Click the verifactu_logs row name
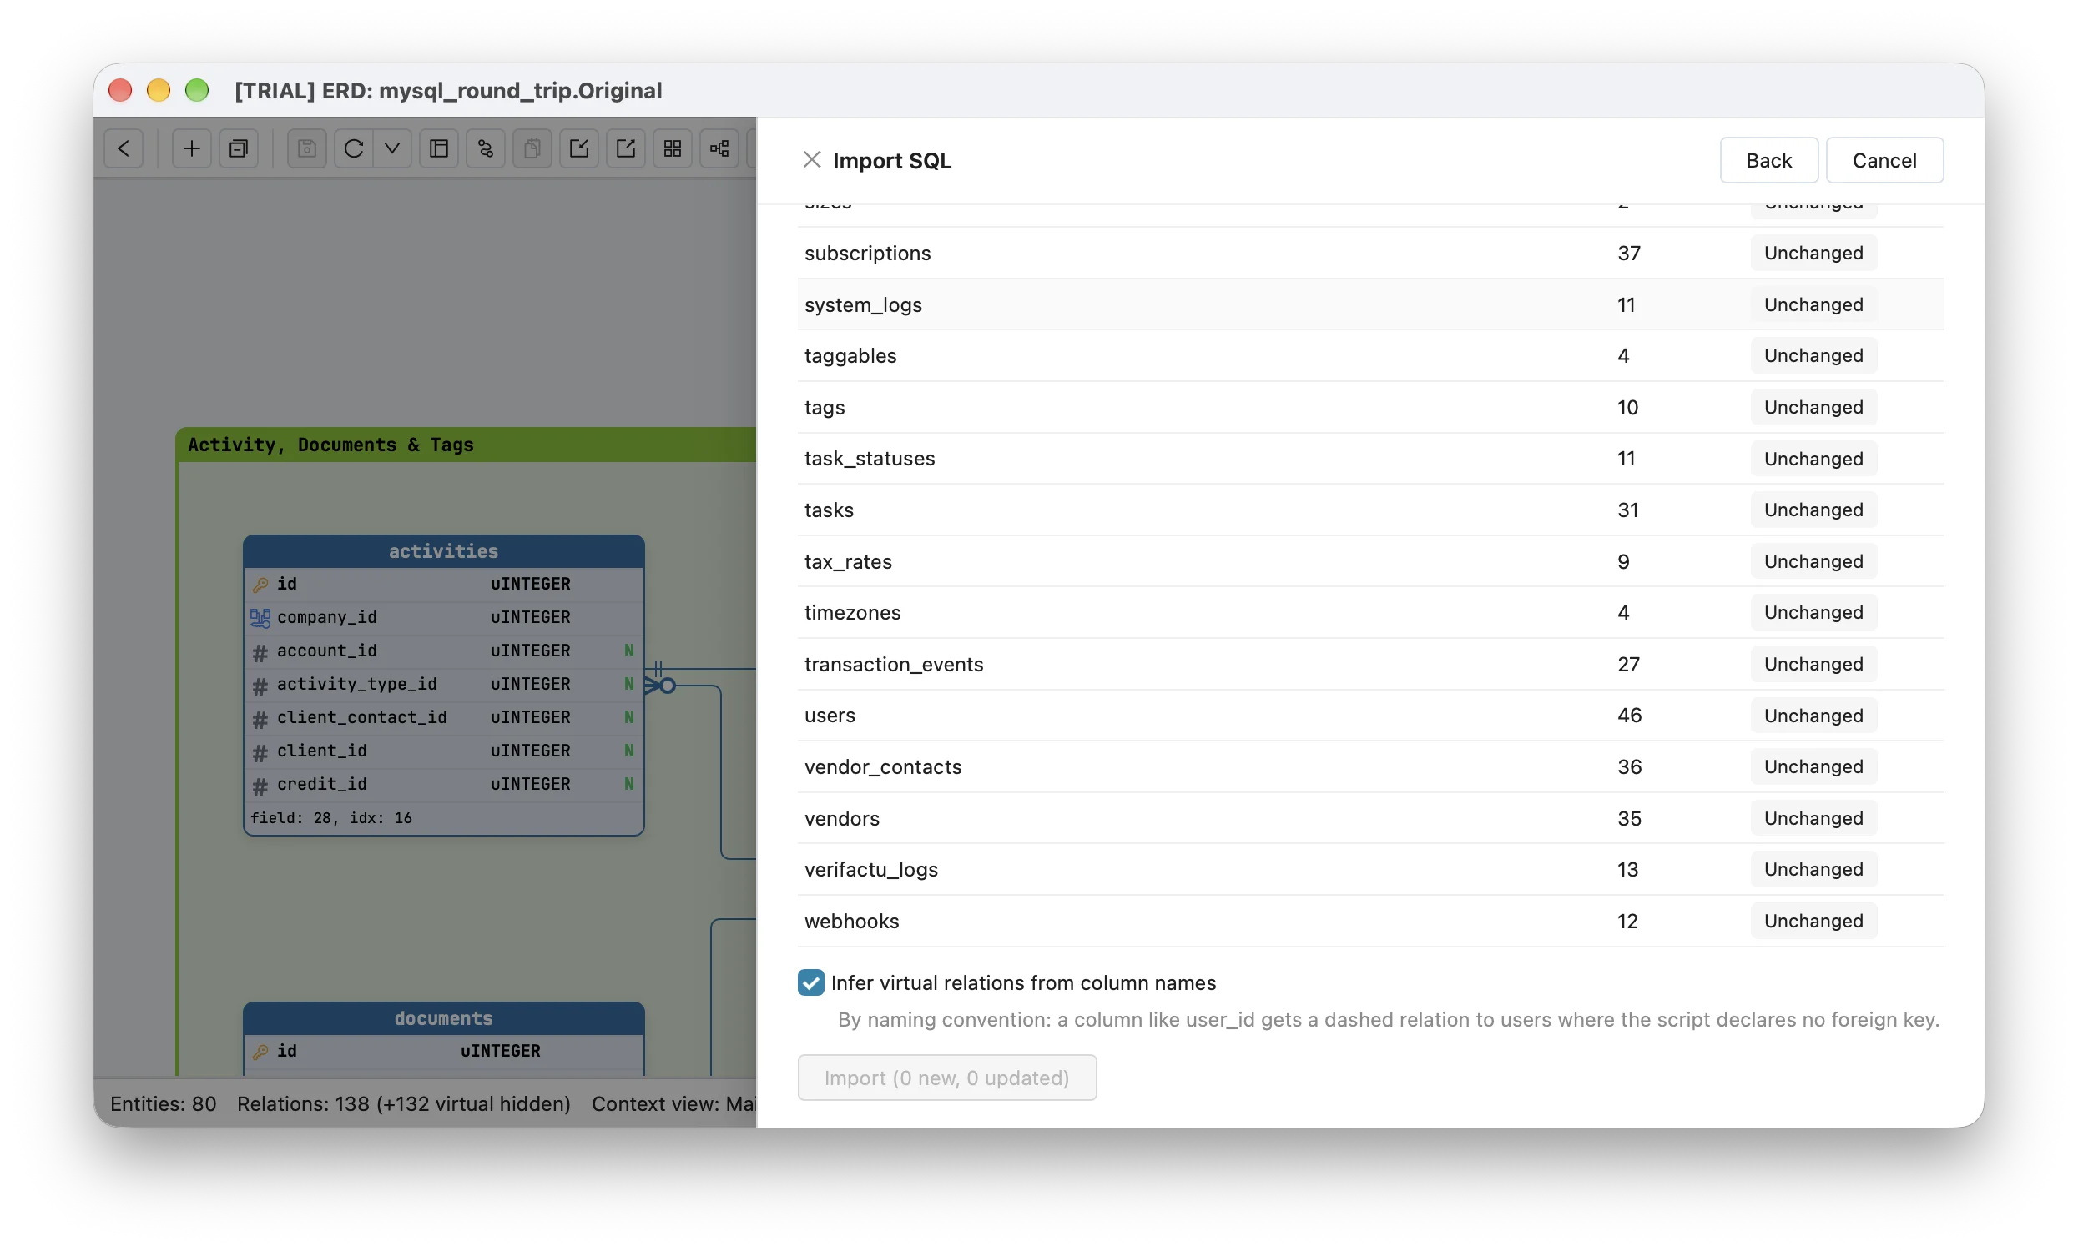 tap(870, 869)
